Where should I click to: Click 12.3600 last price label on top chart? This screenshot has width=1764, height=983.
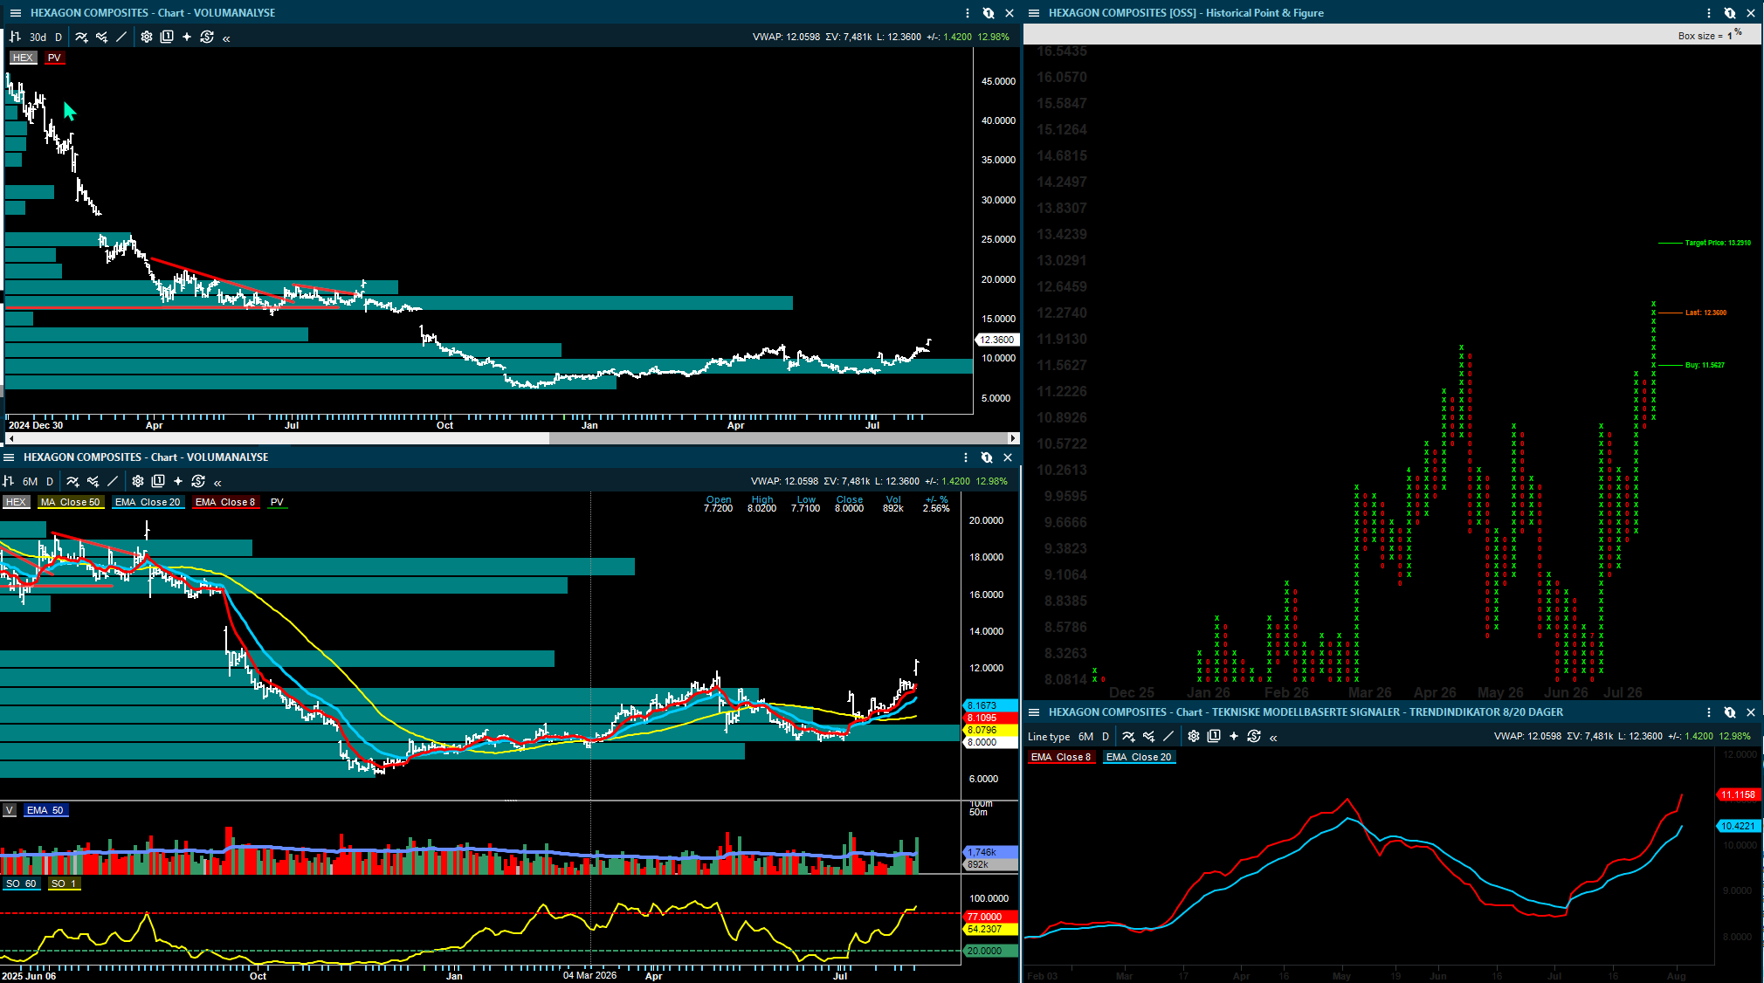pos(996,340)
